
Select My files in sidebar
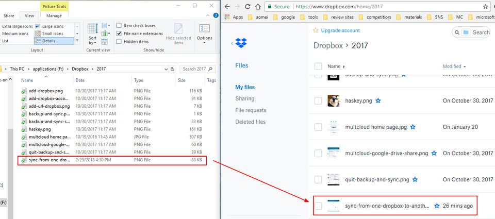click(x=245, y=87)
